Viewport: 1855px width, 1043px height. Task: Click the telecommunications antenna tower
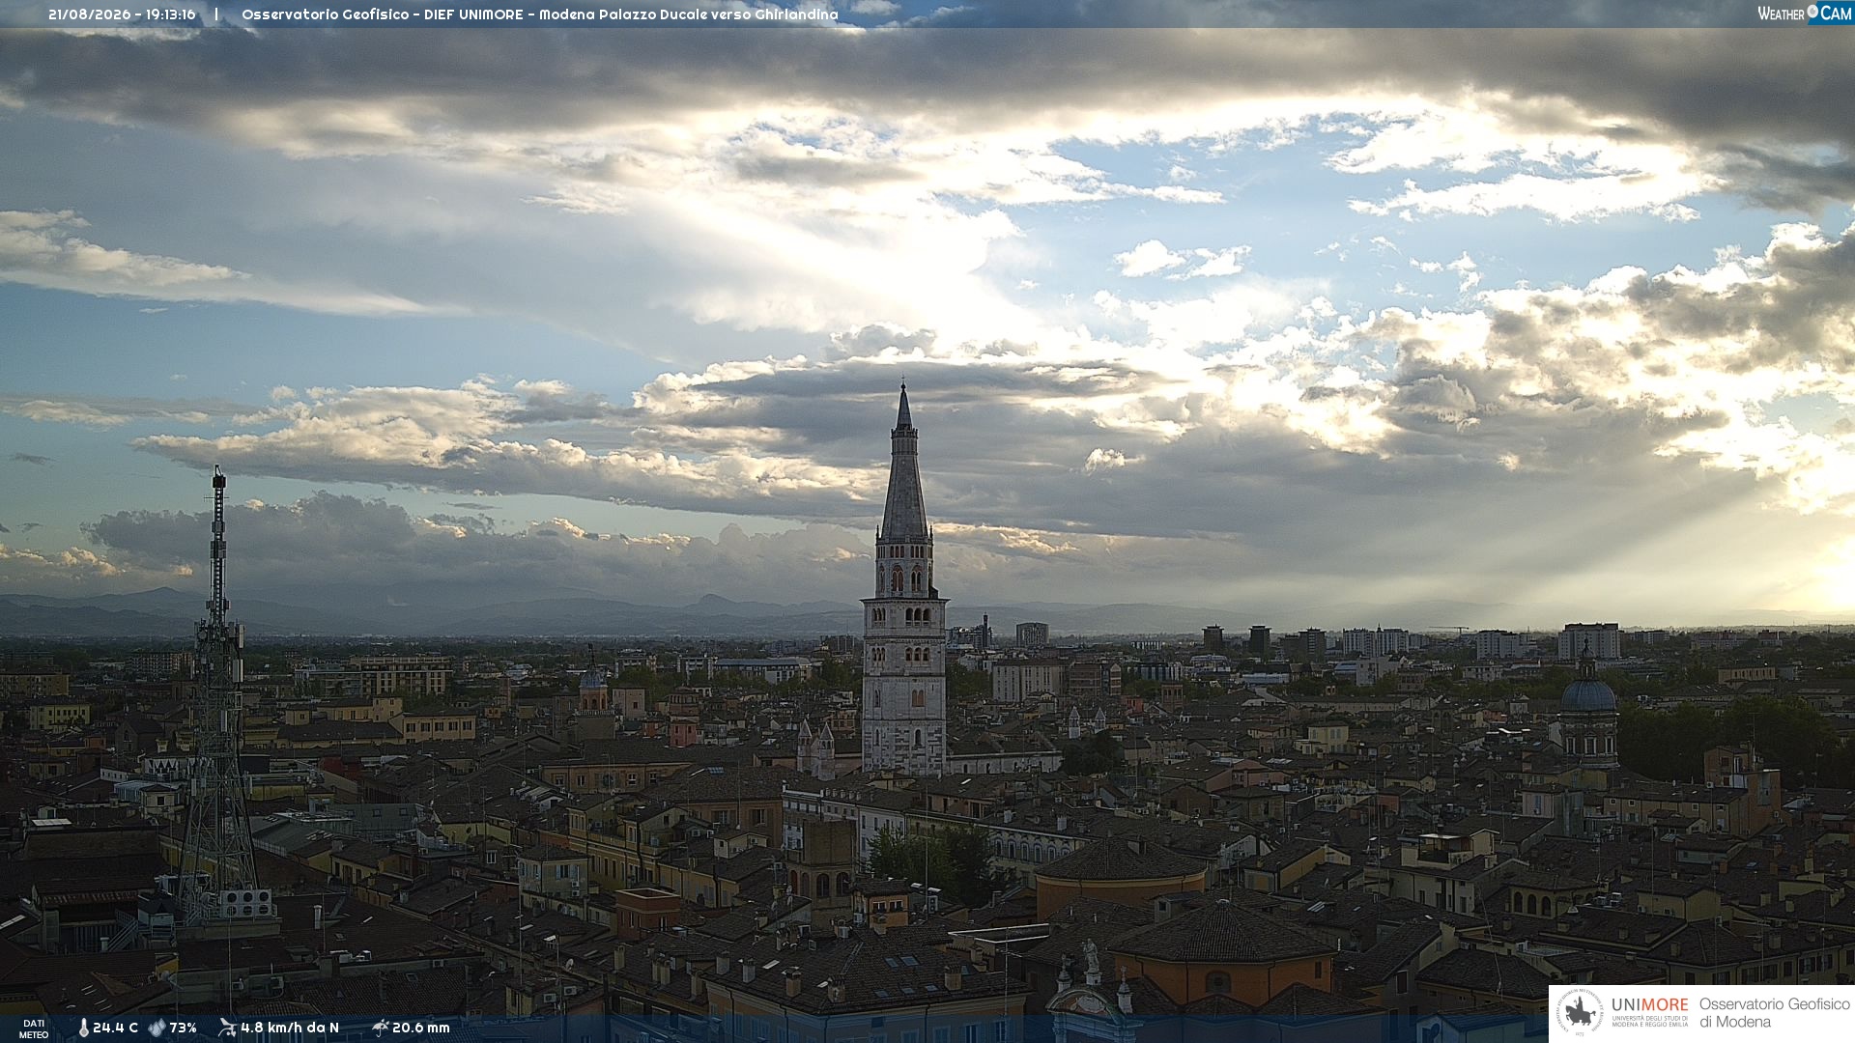point(218,695)
